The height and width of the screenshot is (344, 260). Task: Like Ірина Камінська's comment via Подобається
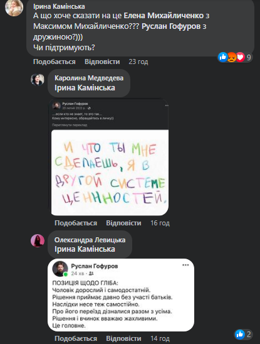tap(55, 62)
